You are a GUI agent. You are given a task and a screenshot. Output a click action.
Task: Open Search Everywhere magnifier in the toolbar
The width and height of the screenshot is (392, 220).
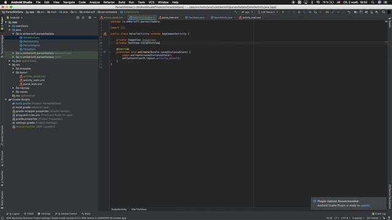tap(383, 12)
